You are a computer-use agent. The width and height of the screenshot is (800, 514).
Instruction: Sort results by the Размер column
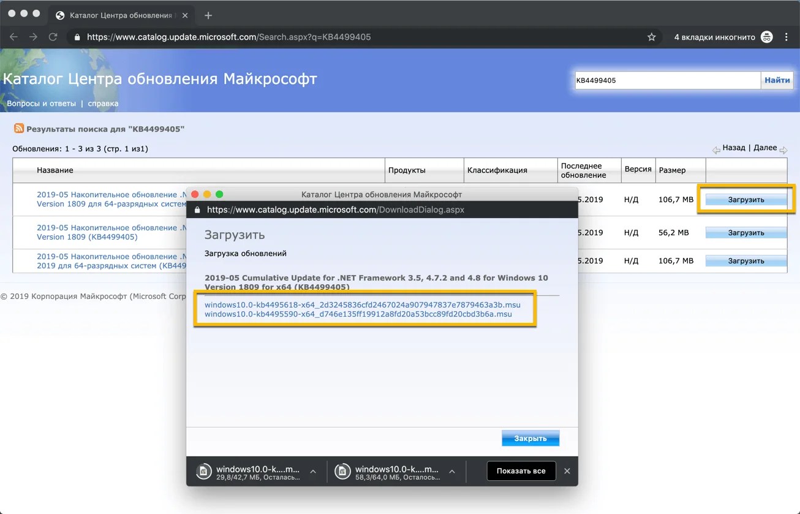click(x=672, y=170)
